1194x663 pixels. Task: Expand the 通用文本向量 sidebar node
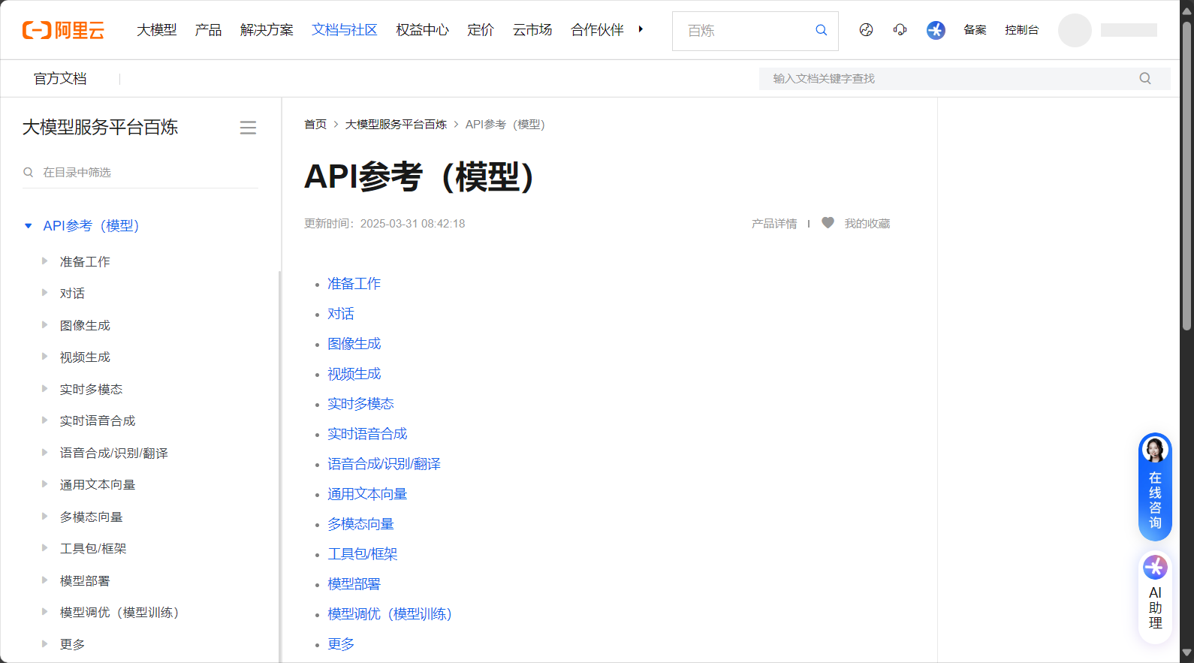44,484
